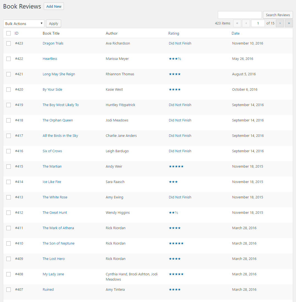Screen dimensions: 296x302
Task: Click the previous page arrow button
Action: tap(246, 23)
